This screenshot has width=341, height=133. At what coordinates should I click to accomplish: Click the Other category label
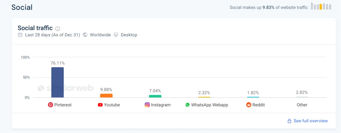(x=302, y=105)
